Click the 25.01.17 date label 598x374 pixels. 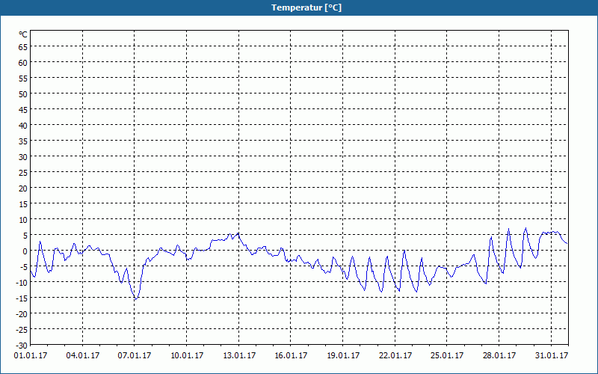point(447,356)
